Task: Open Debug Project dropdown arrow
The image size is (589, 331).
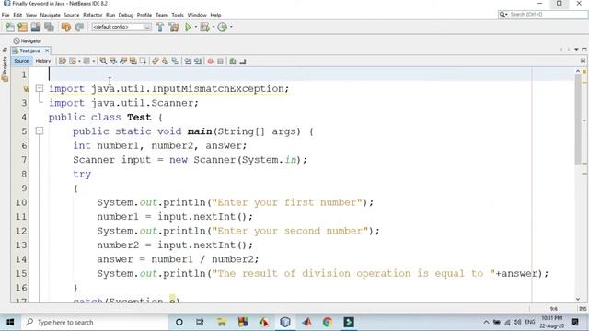Action: tap(213, 27)
